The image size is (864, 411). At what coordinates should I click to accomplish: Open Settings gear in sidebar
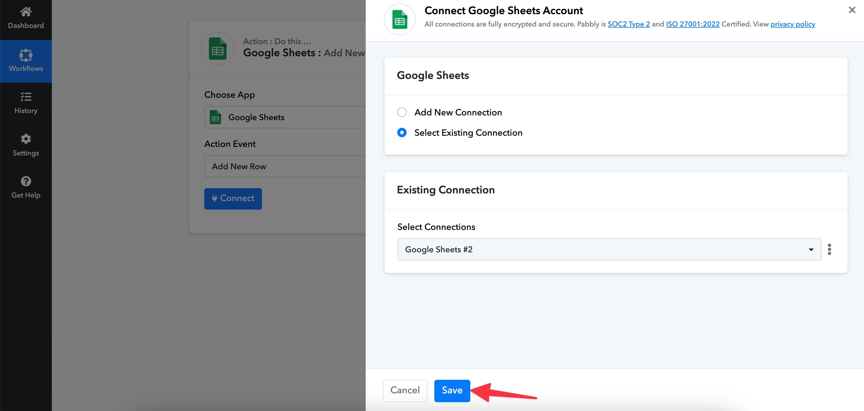[26, 139]
